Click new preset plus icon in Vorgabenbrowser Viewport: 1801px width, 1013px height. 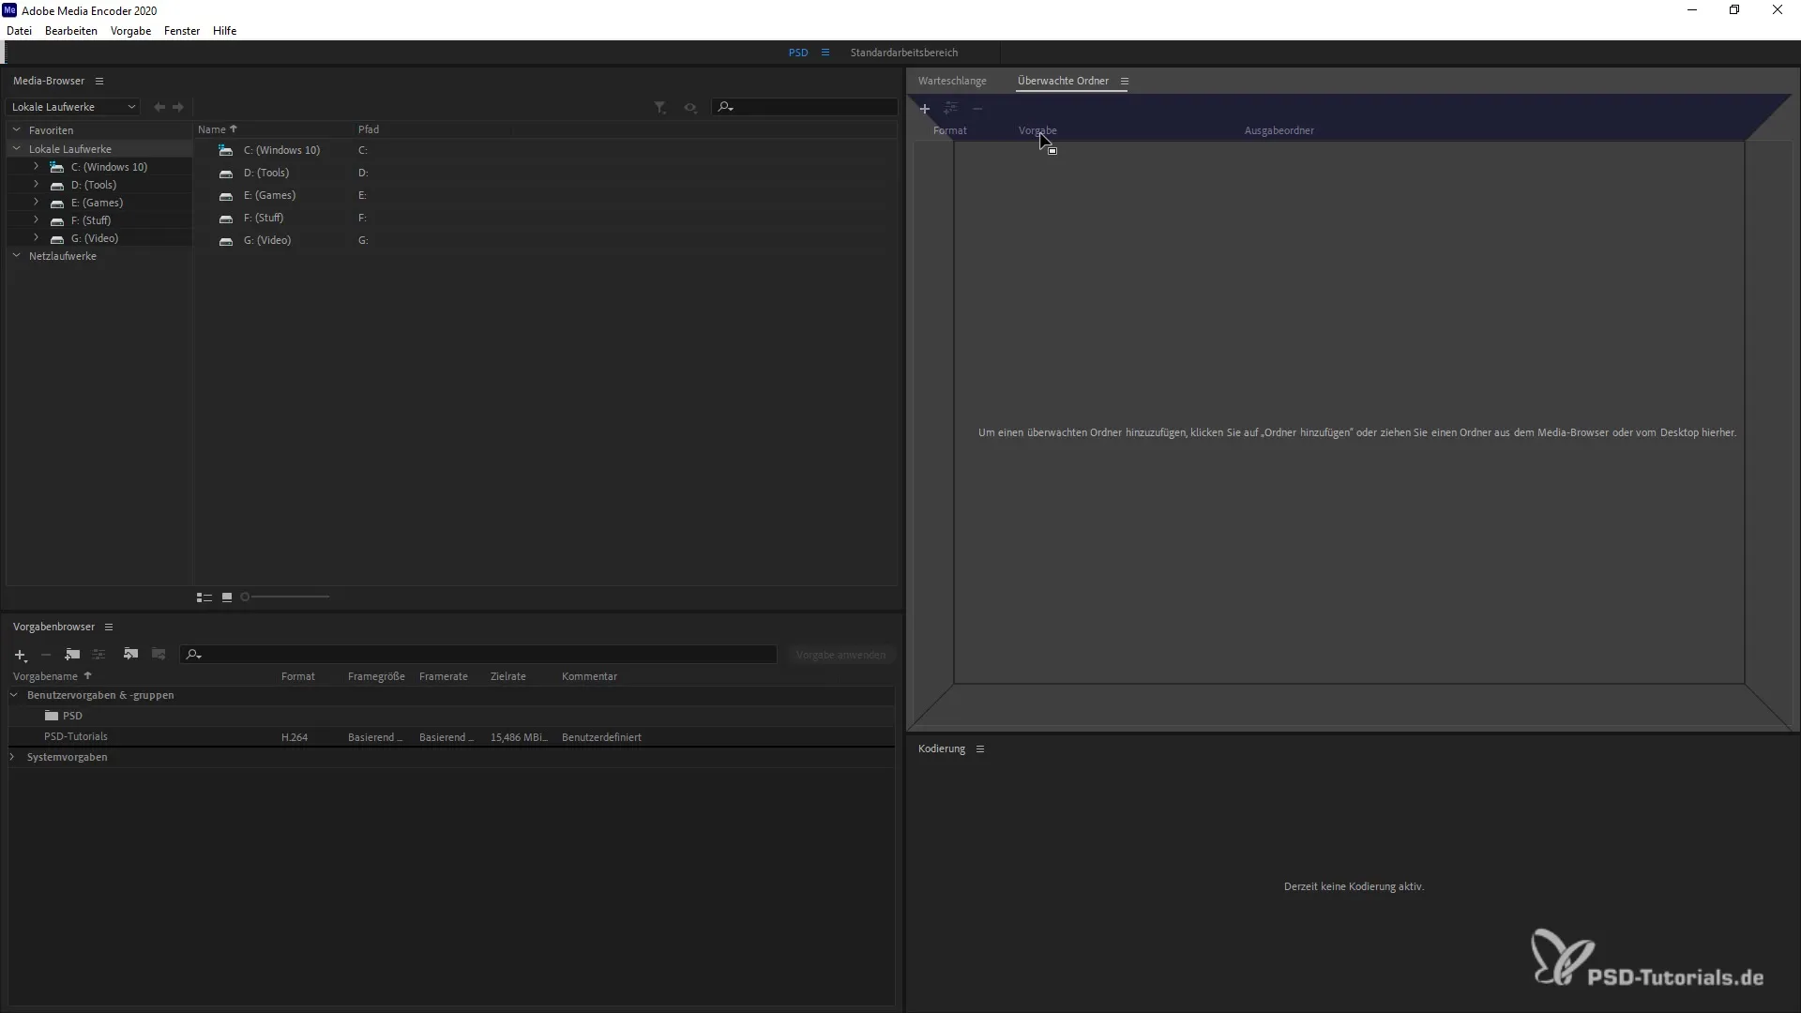point(20,655)
